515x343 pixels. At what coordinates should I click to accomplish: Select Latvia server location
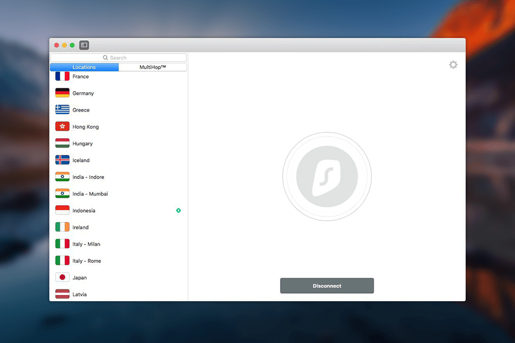coord(119,294)
